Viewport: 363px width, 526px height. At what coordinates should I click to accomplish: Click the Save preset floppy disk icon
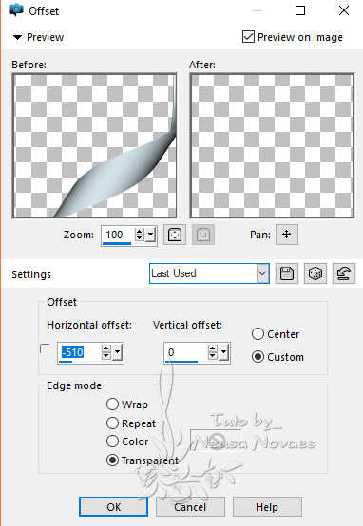(x=286, y=273)
